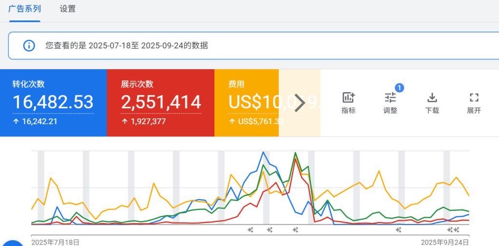
Task: Switch to the 广告系列 tab
Action: (24, 9)
